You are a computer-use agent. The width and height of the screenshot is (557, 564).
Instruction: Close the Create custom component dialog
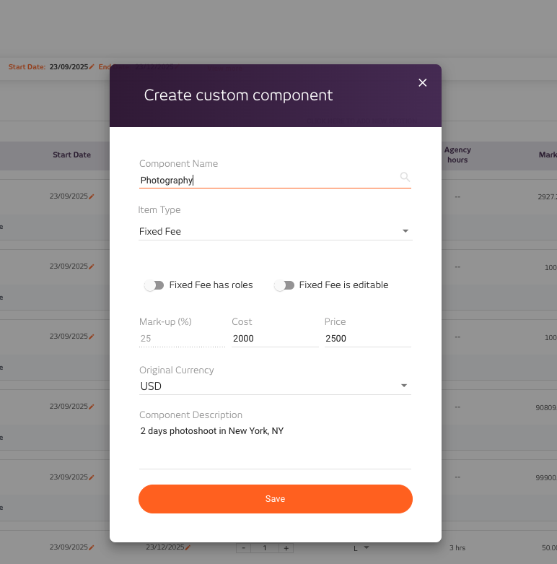point(423,82)
